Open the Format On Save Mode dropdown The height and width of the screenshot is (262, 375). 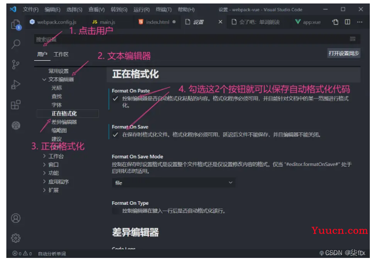click(174, 183)
